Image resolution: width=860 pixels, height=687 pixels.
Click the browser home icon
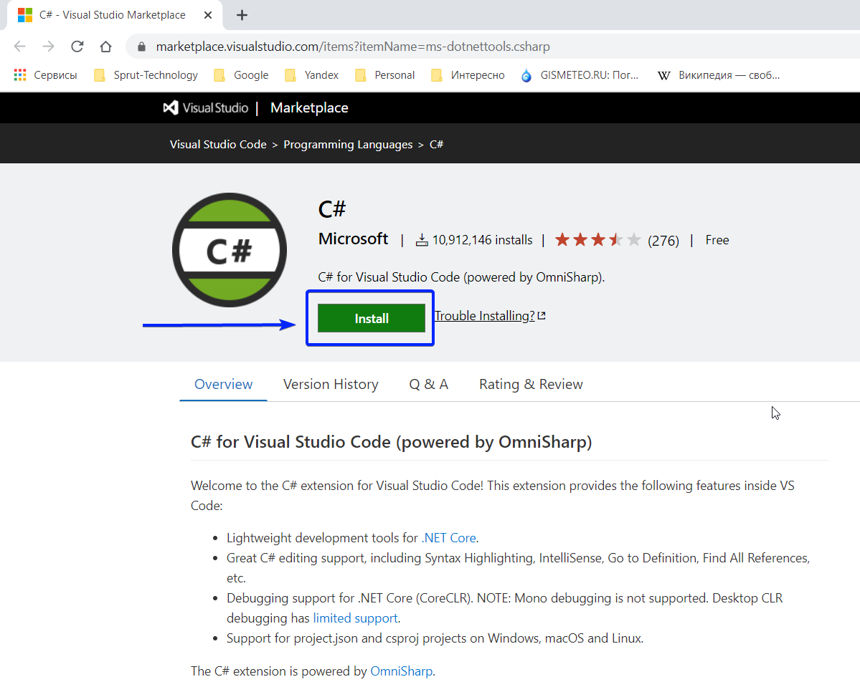point(105,46)
